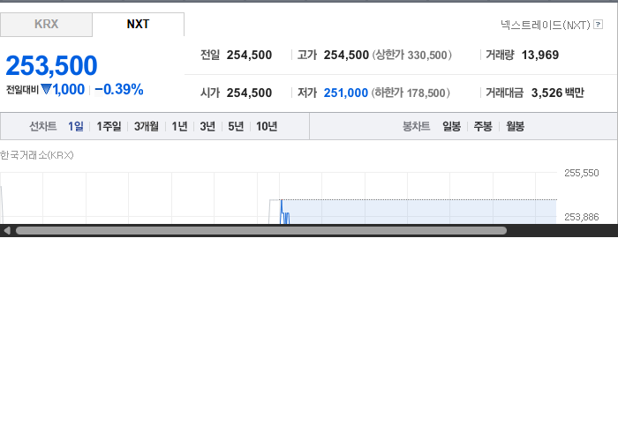
Task: Select the 5년 line chart range
Action: pyautogui.click(x=236, y=126)
